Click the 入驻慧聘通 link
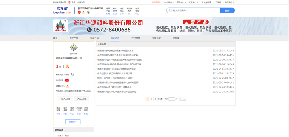Screen dimensions: 289x137 click(x=206, y=2)
